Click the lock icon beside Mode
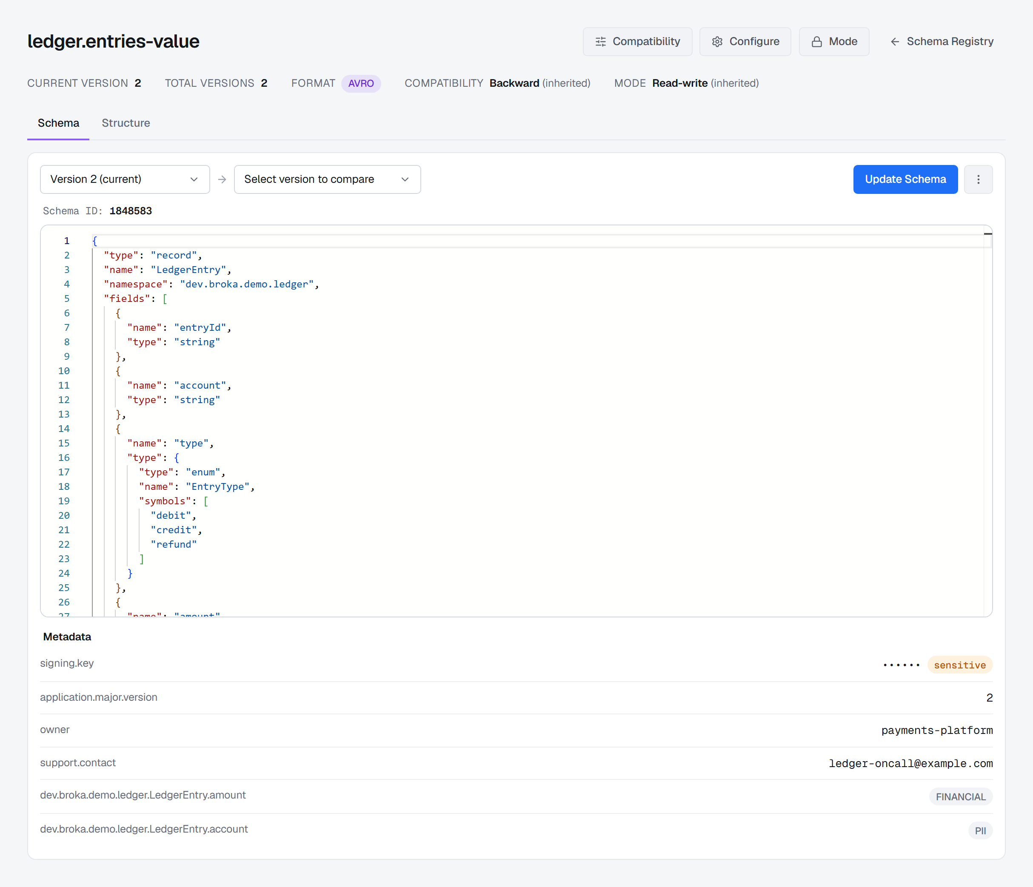This screenshot has height=887, width=1033. click(x=816, y=42)
